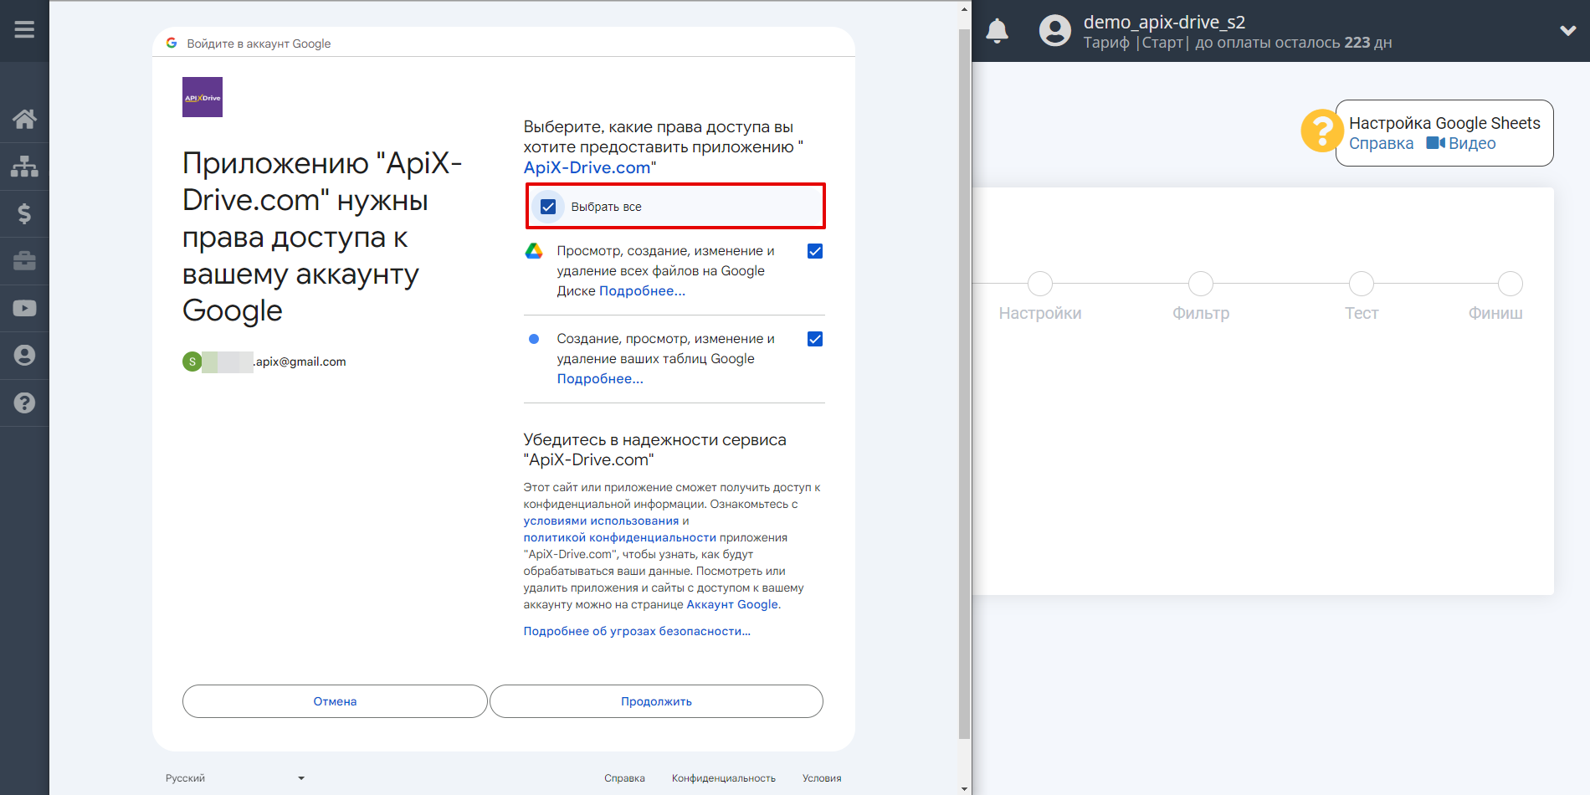Screen dimensions: 1590x795
Task: Click the notifications bell icon
Action: [x=997, y=31]
